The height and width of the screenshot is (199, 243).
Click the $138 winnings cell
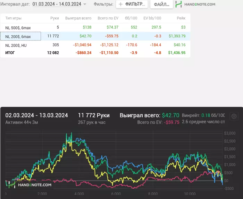[87, 27]
